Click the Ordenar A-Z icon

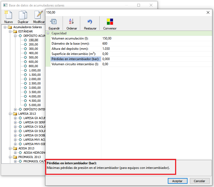(71, 22)
